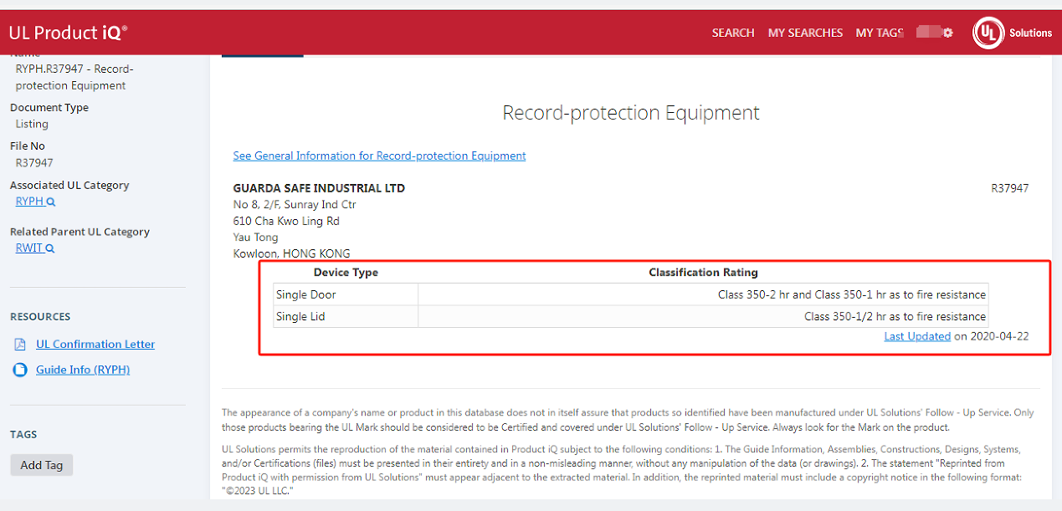This screenshot has height=511, width=1062.
Task: Open the SEARCH menu item
Action: pyautogui.click(x=732, y=33)
